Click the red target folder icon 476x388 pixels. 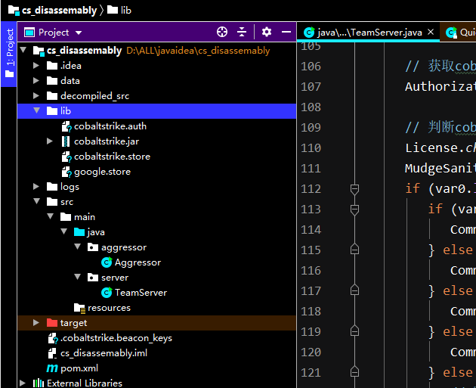[x=52, y=323]
